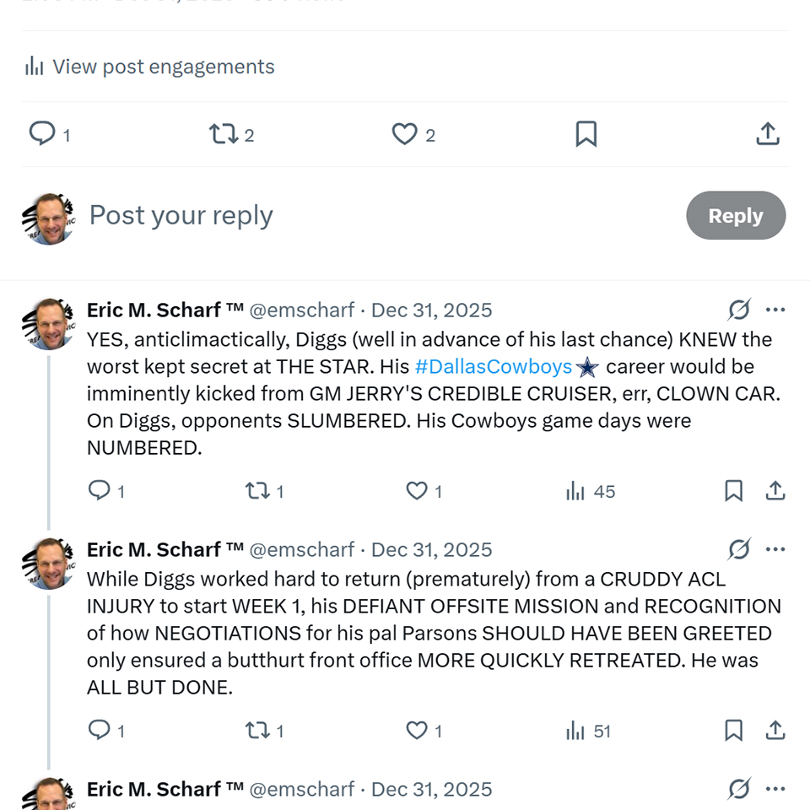
Task: Open Grok icon on first Diggs reply
Action: (738, 310)
